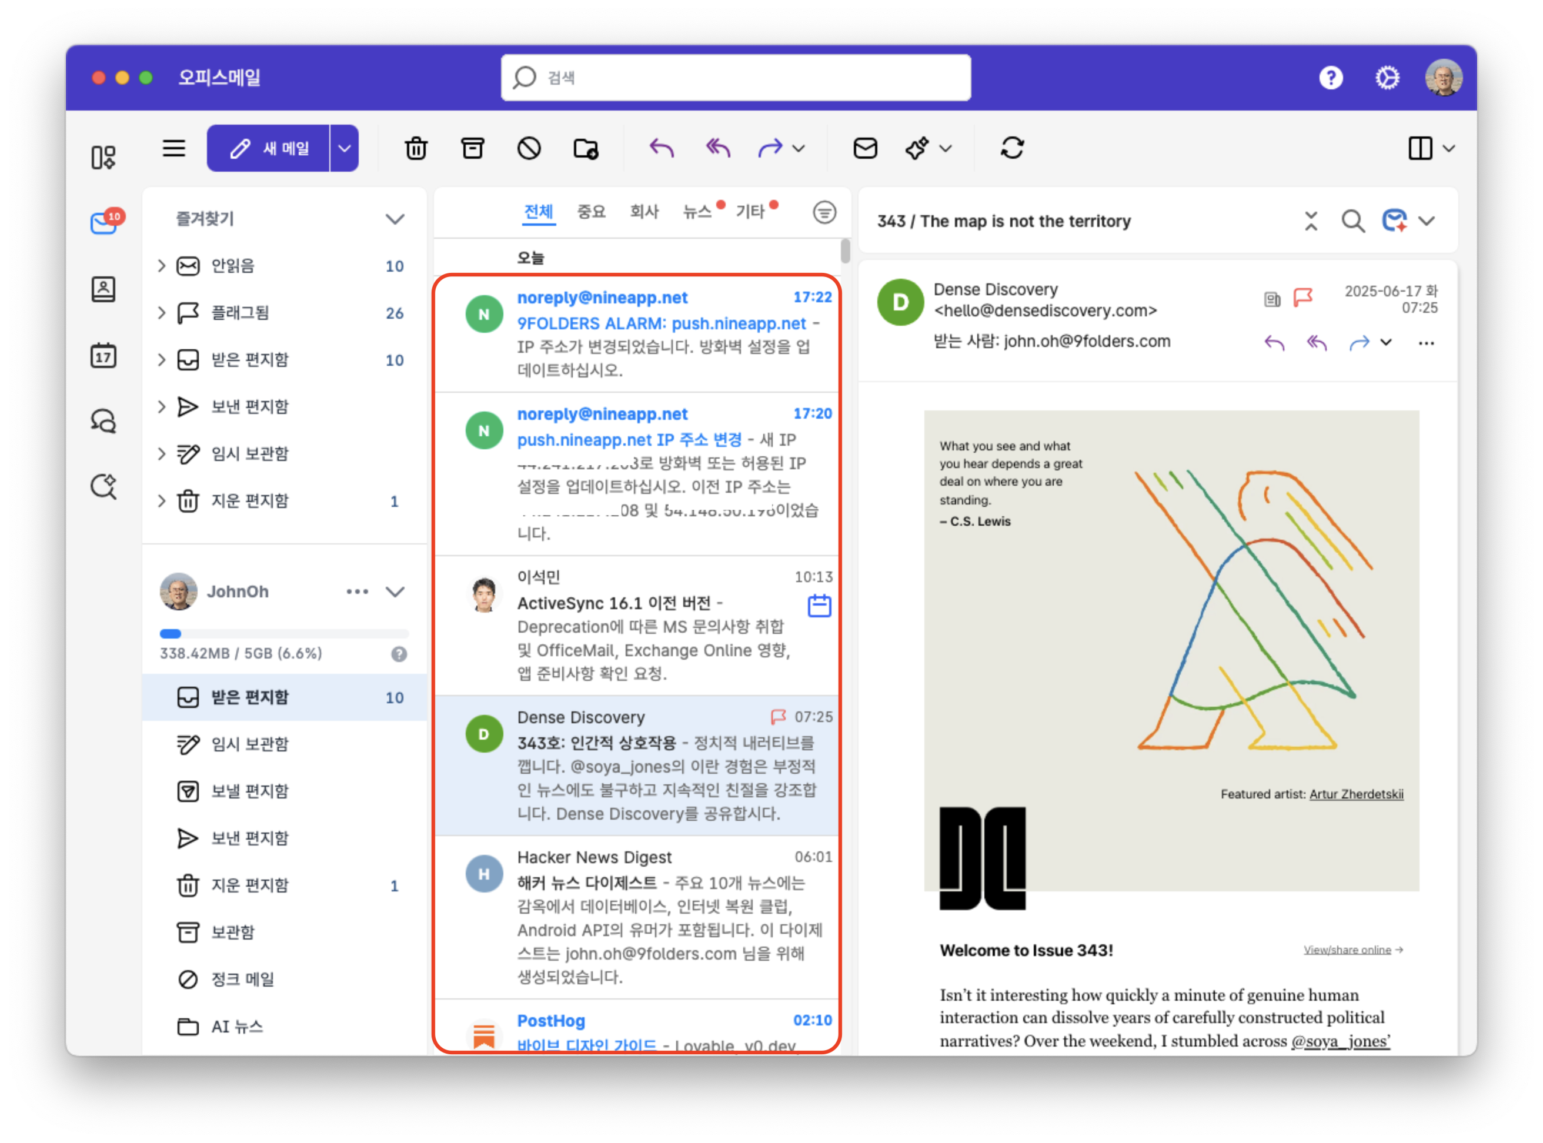Open new mail dropdown arrow
This screenshot has width=1543, height=1143.
point(345,148)
